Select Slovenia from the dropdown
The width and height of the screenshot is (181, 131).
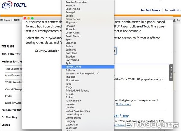click(70, 29)
